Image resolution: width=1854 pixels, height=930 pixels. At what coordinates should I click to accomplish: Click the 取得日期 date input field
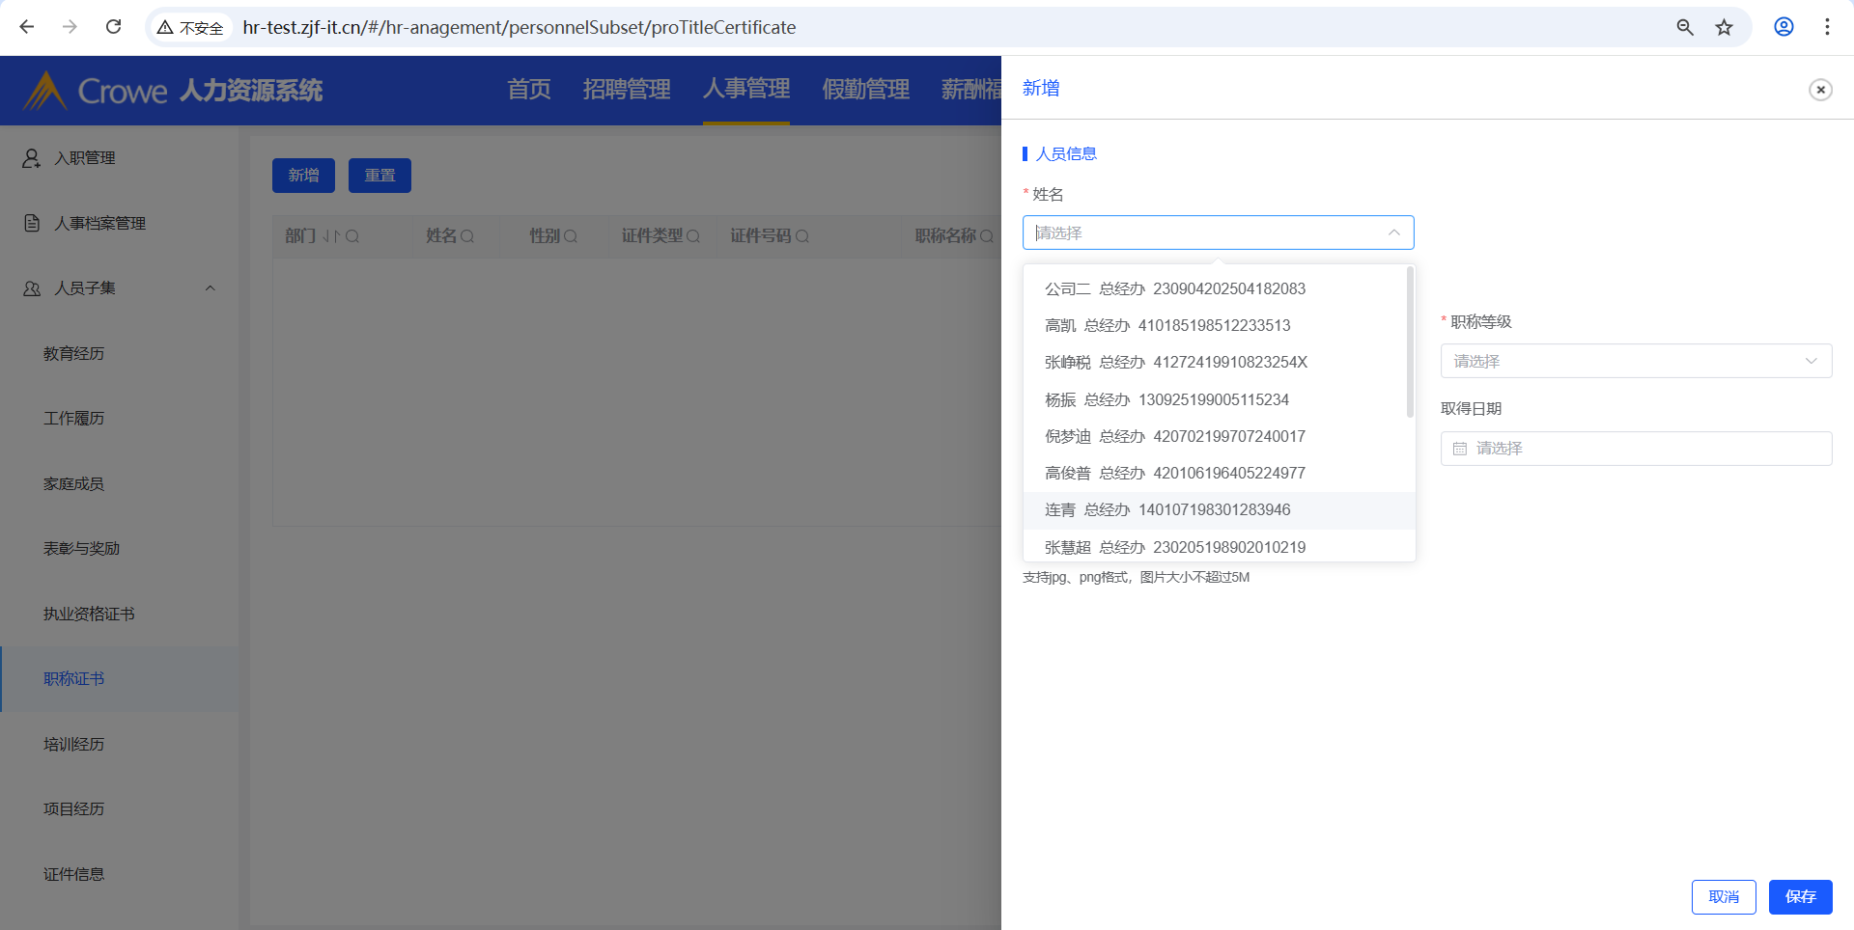coord(1635,449)
